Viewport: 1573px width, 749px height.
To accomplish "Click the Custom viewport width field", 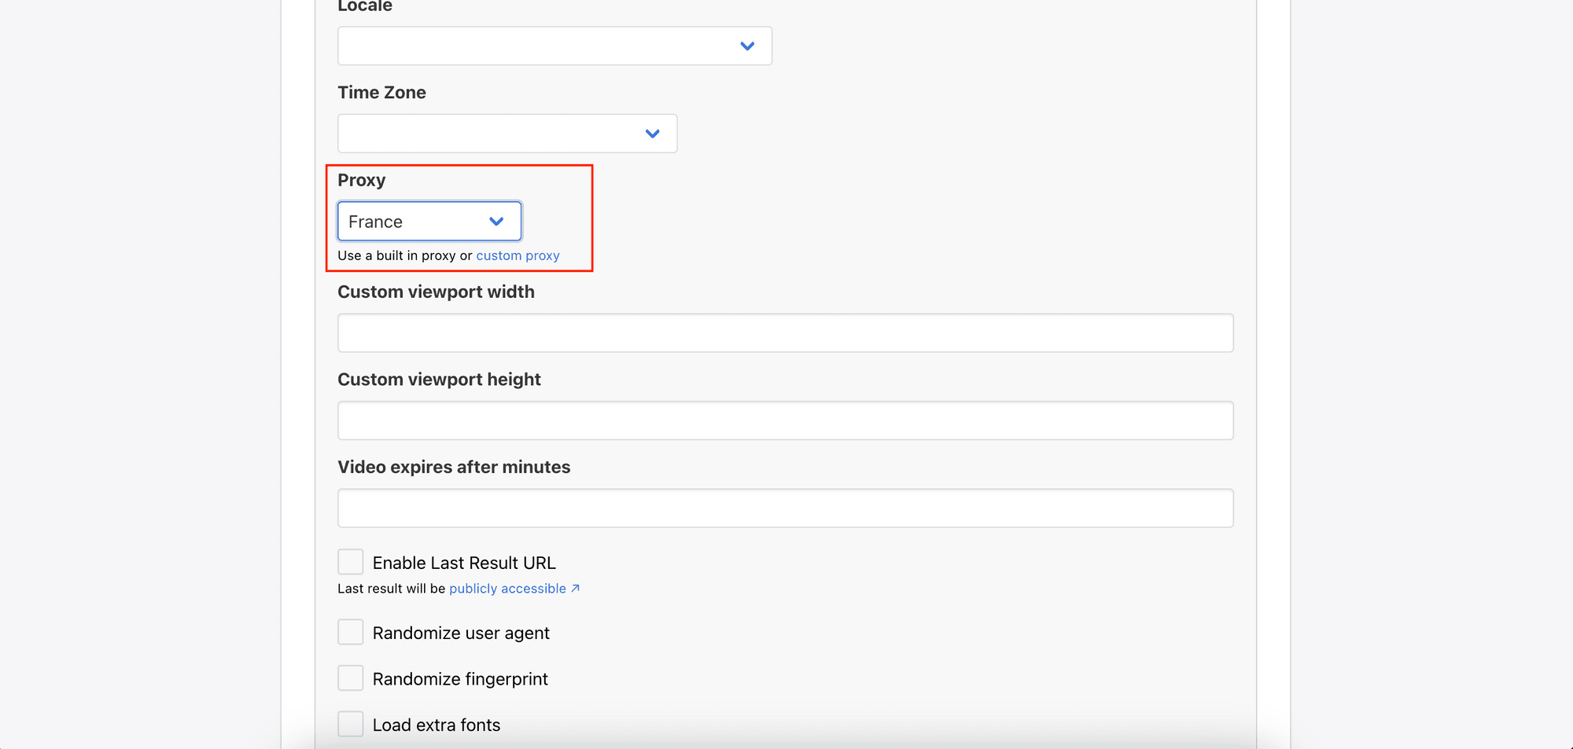I will pos(784,332).
